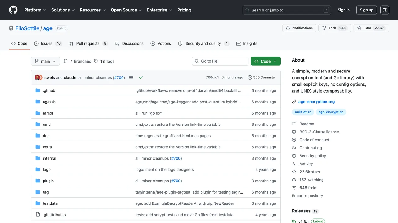Open the Releases 18 heading link

tap(305, 211)
